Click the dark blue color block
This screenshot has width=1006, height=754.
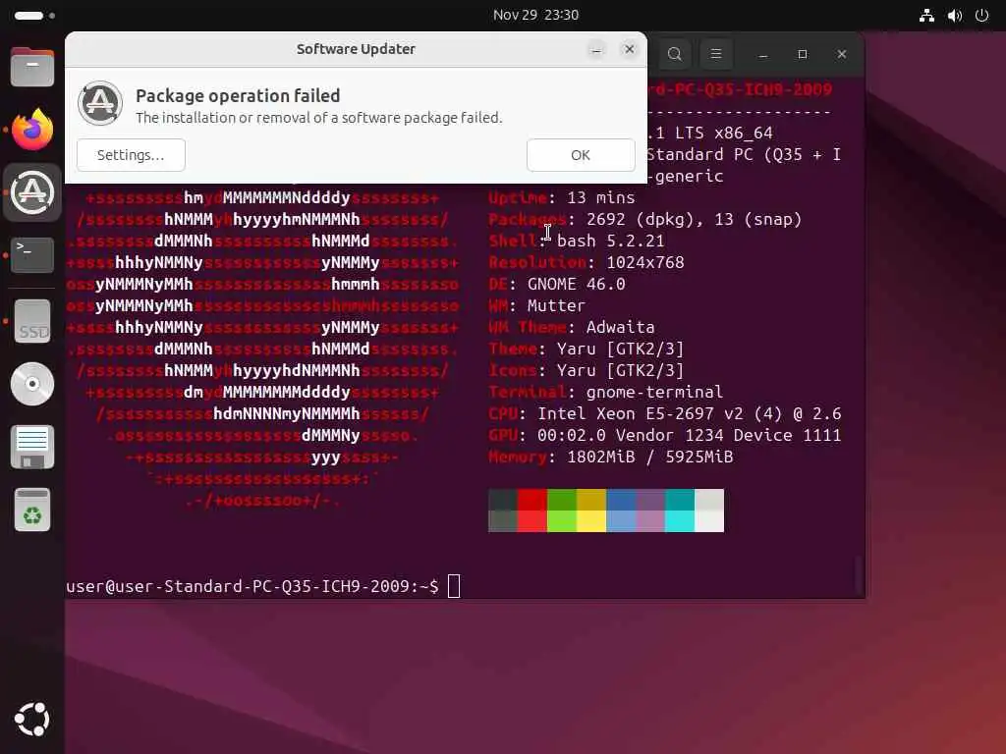click(621, 500)
